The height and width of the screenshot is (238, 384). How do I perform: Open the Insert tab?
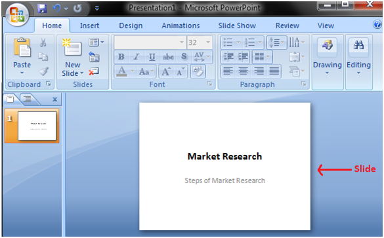(x=89, y=25)
